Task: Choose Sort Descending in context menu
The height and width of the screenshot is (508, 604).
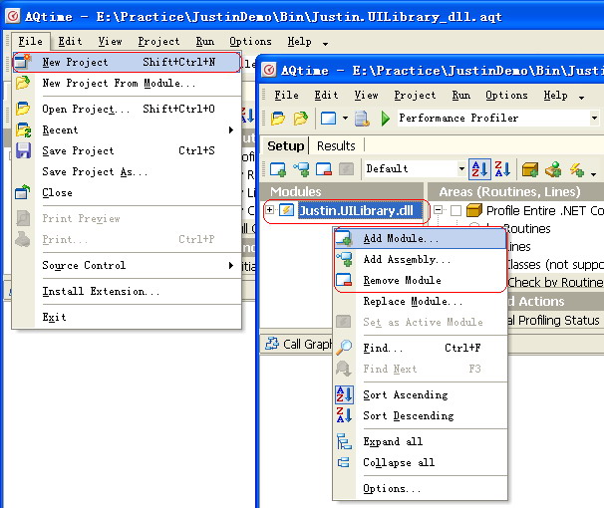Action: (420, 415)
